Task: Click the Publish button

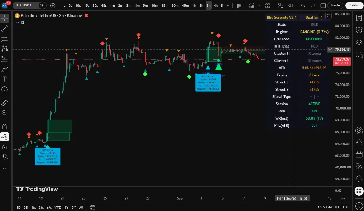Action: coord(354,5)
